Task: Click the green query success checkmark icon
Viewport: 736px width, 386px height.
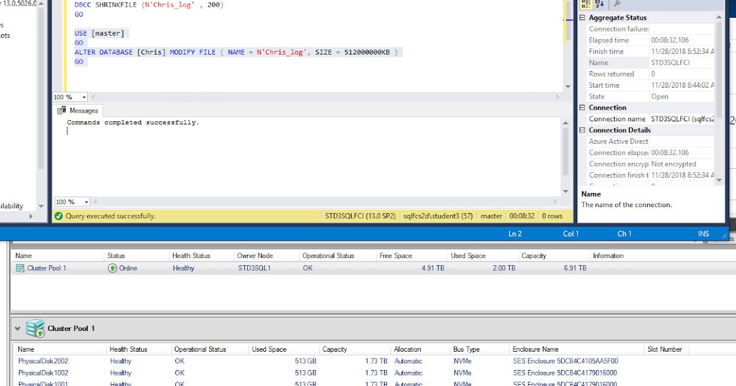Action: pyautogui.click(x=58, y=216)
